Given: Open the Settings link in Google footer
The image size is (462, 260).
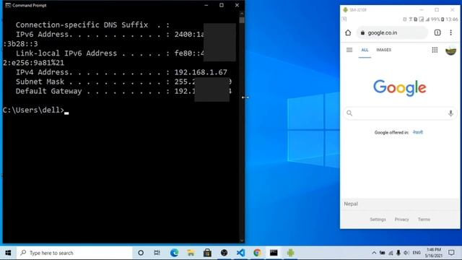Looking at the screenshot, I should pos(378,220).
